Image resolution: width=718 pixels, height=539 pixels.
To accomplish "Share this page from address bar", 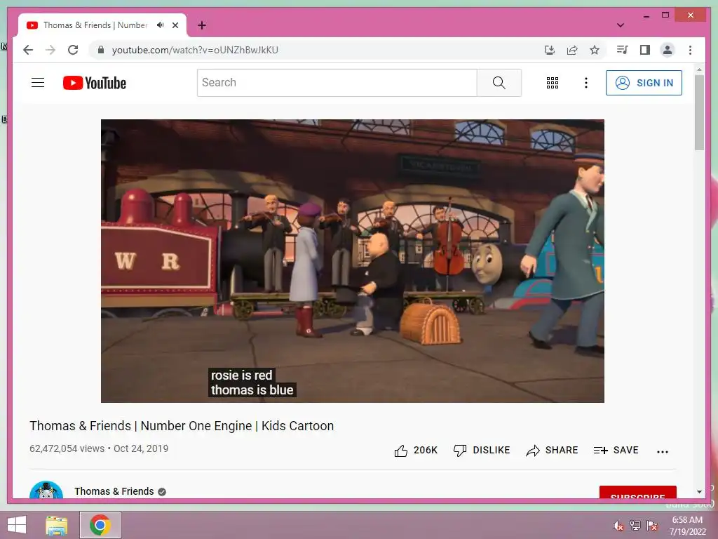I will [x=572, y=50].
